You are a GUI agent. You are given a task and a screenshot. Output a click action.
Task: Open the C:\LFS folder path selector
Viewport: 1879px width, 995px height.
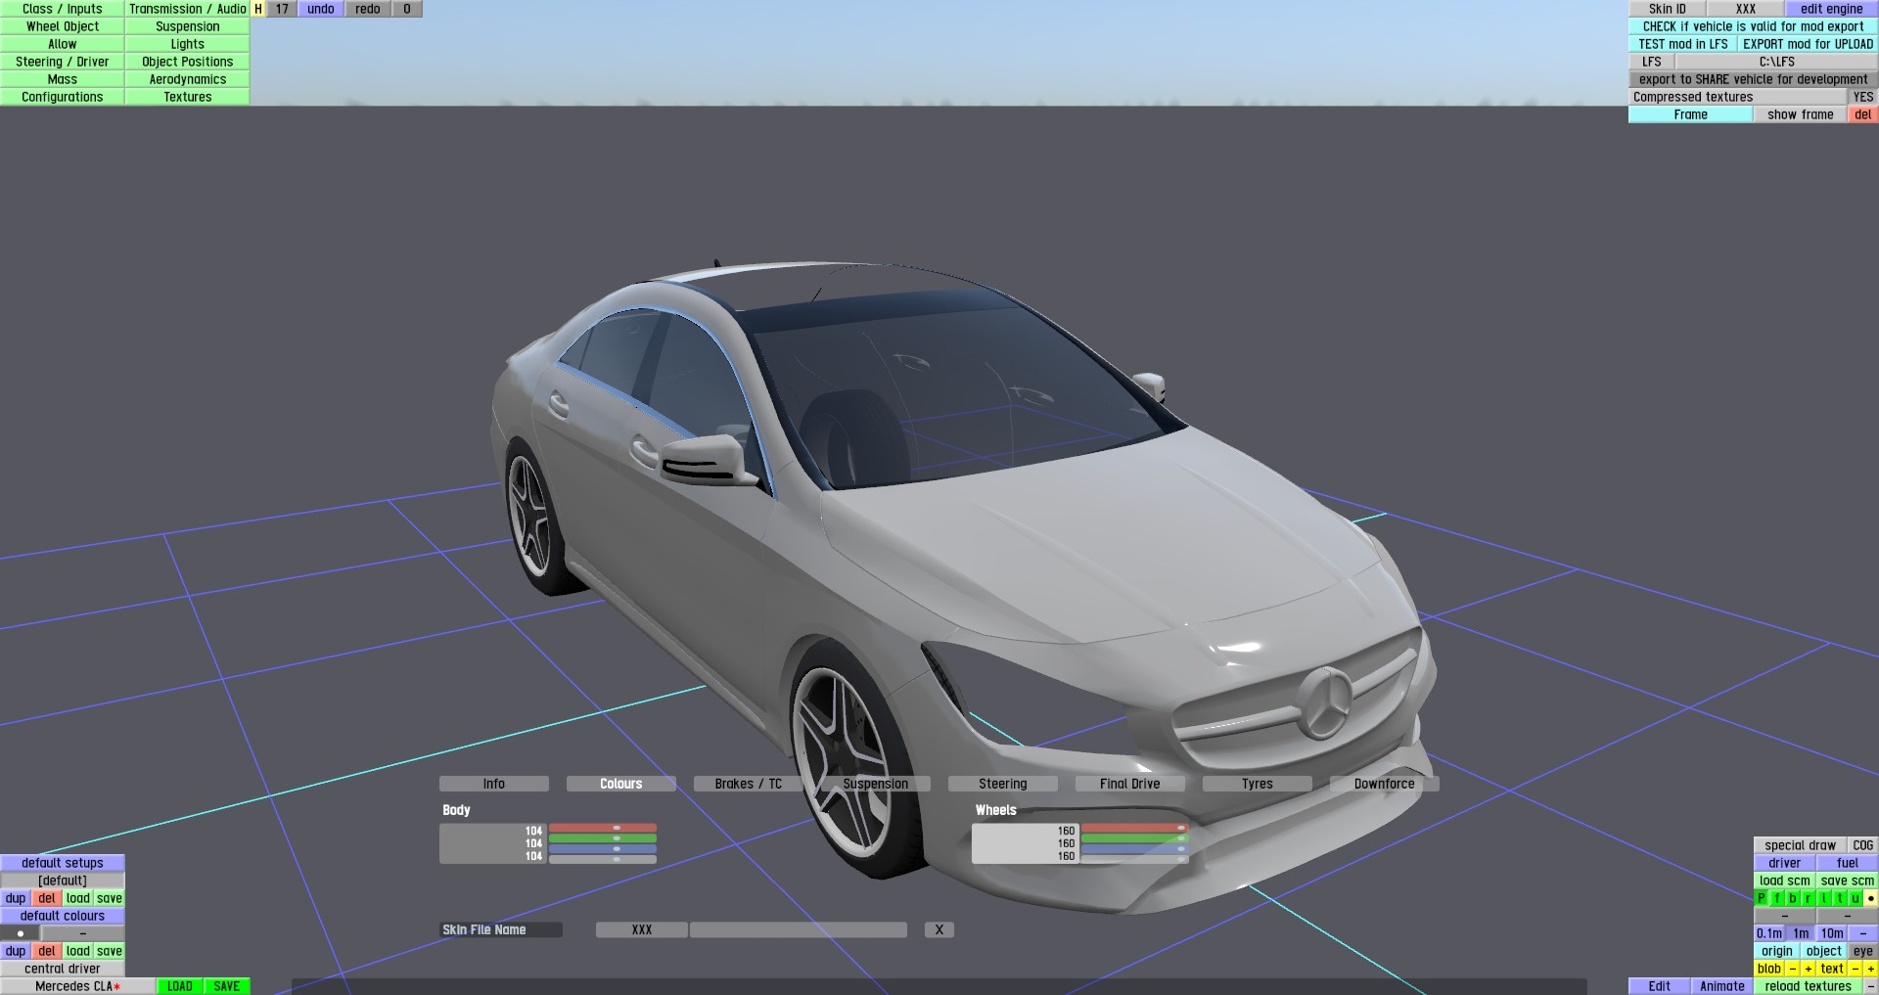[1777, 62]
